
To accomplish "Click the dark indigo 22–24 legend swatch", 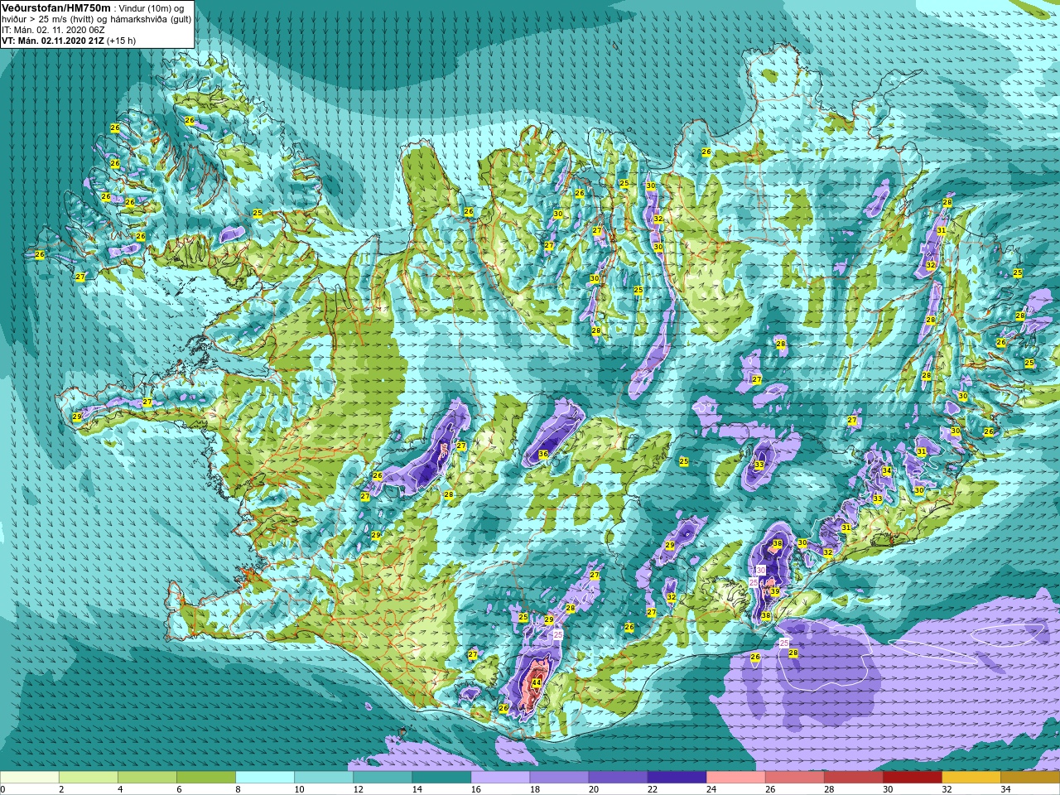I will pyautogui.click(x=677, y=778).
